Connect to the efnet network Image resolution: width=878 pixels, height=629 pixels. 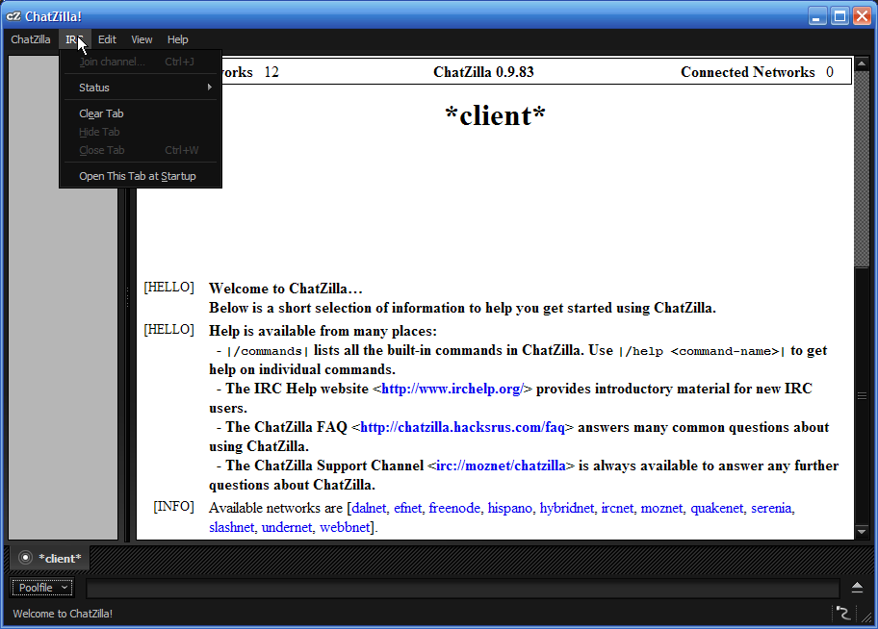click(x=407, y=508)
